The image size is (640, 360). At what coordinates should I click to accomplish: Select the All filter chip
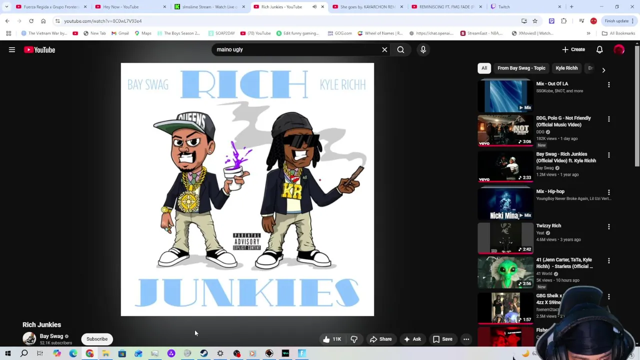point(484,68)
